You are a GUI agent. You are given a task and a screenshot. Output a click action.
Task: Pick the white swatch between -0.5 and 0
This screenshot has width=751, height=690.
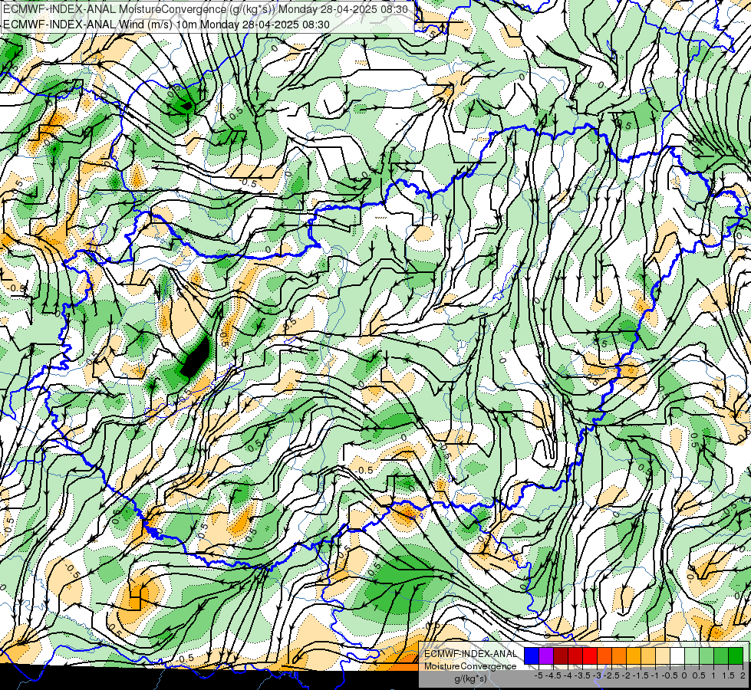coord(677,655)
